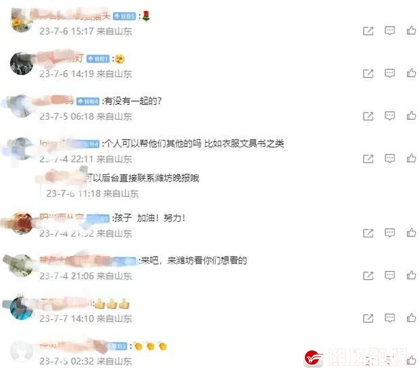Repost the '有没有一起的?' comment

click(x=368, y=116)
